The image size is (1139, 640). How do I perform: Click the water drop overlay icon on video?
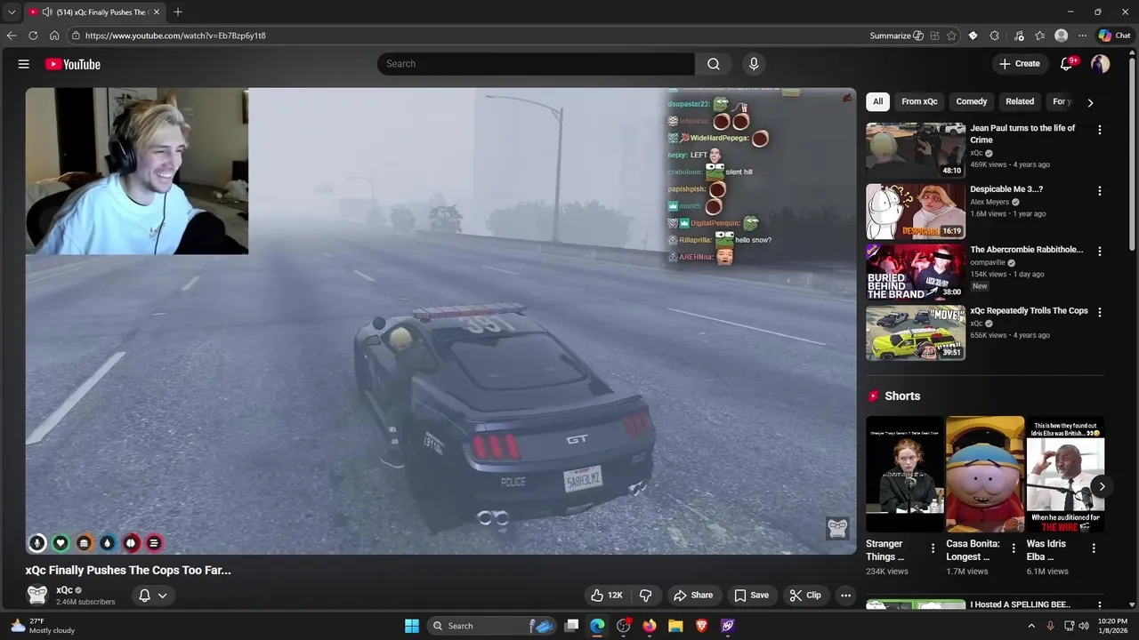click(107, 542)
